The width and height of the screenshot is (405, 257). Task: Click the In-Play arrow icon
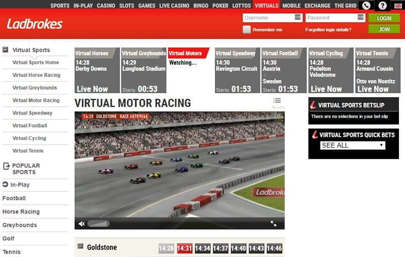(x=5, y=184)
